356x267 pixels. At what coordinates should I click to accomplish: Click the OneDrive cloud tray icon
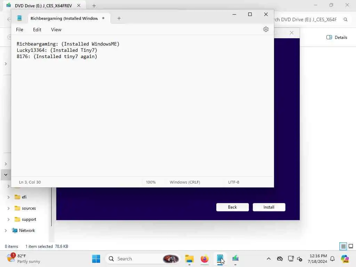pos(280,259)
